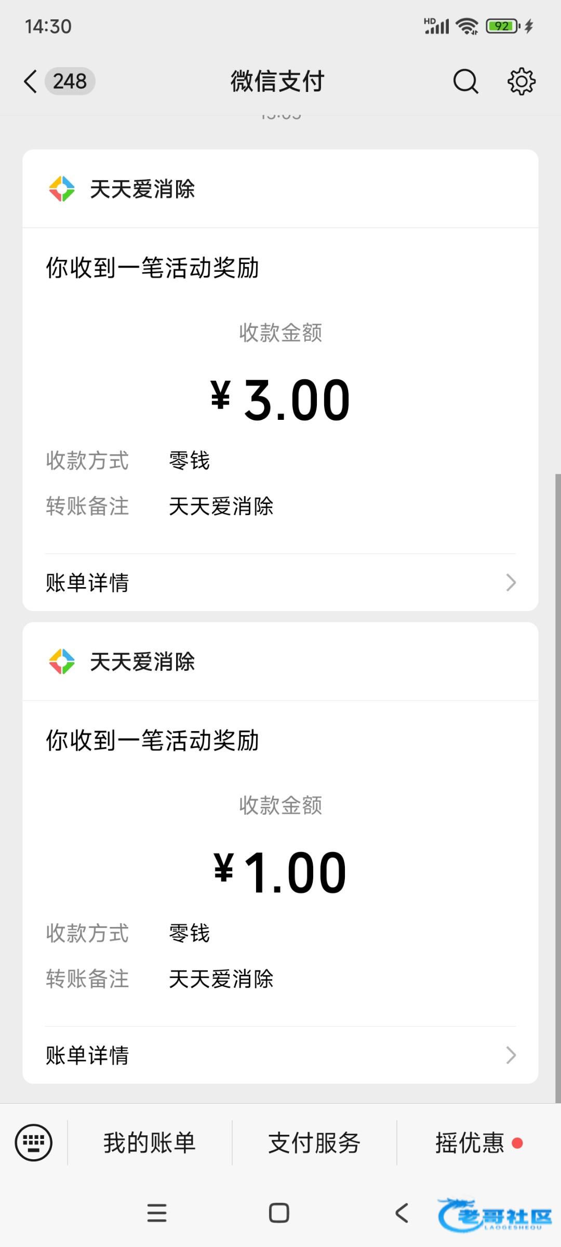This screenshot has width=561, height=1247.
Task: Tap the ¥1.00 reward amount
Action: click(x=280, y=873)
